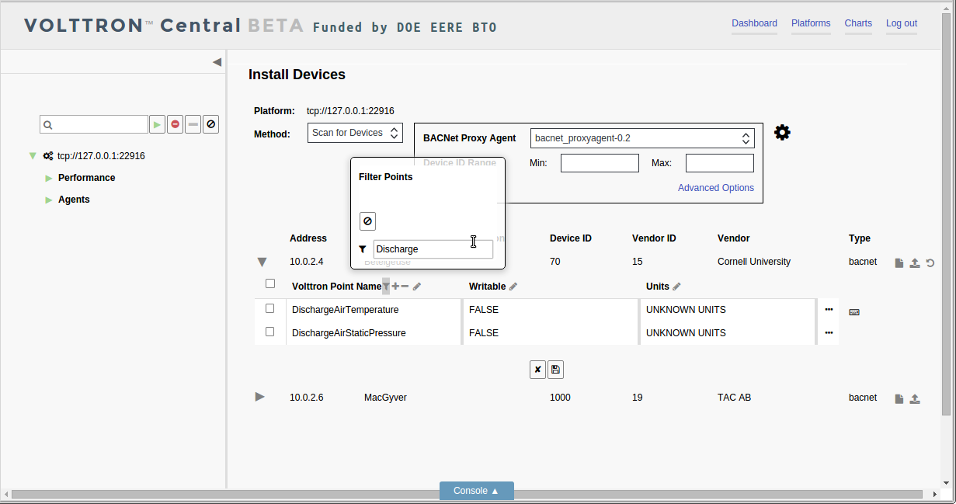Expand the Performance tree node
Image resolution: width=956 pixels, height=504 pixels.
click(49, 178)
